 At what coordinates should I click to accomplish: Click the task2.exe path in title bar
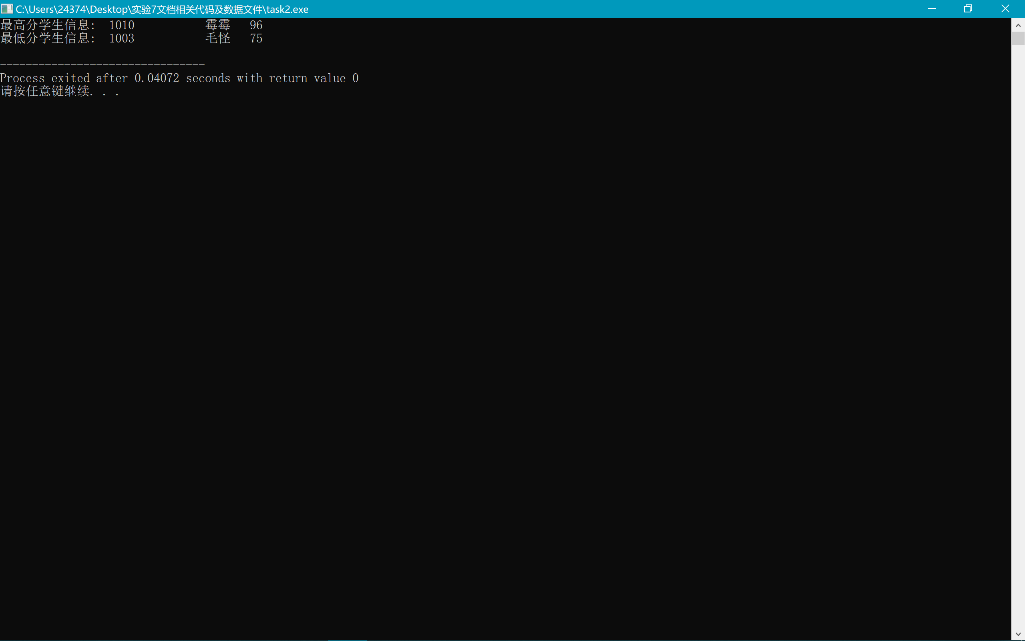tap(162, 9)
